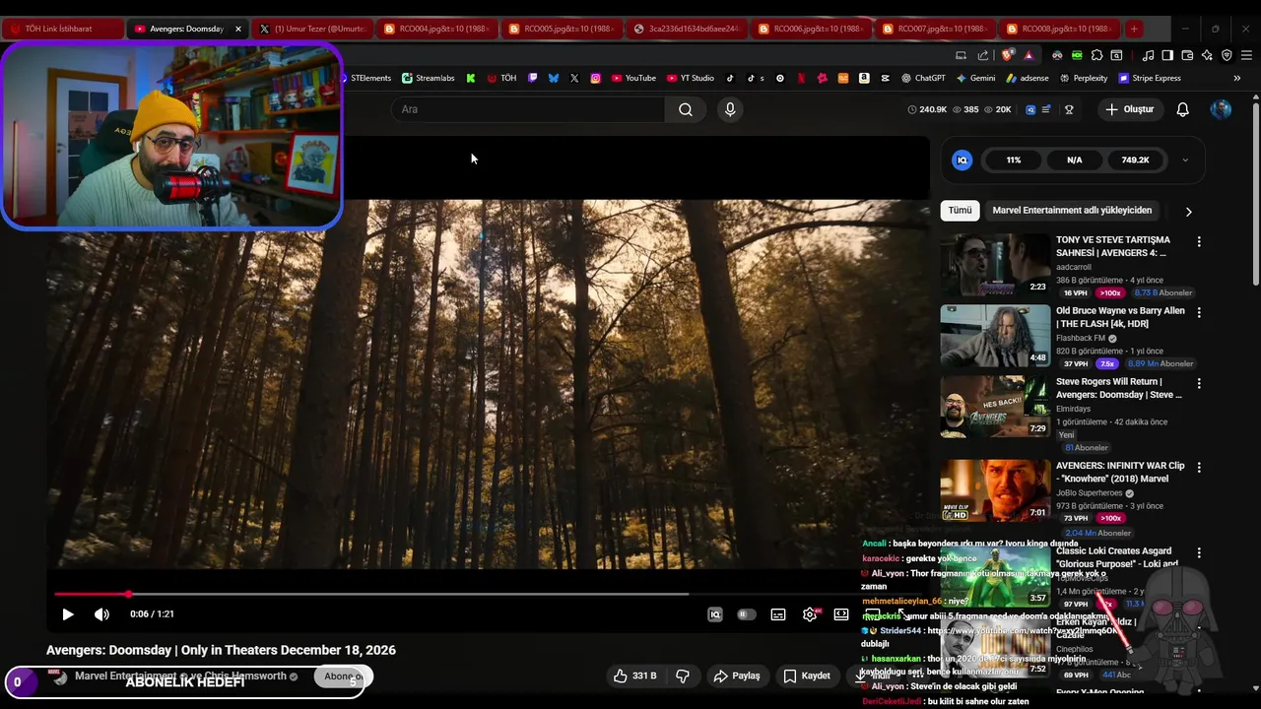Open Instagram bookmark icon
1261x709 pixels.
[x=596, y=78]
